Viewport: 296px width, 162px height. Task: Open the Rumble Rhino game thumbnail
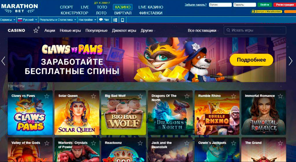pos(217,113)
